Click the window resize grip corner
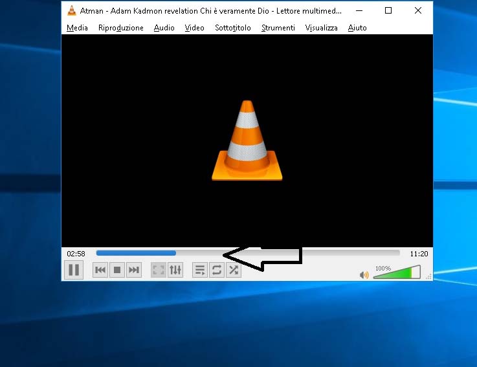This screenshot has height=367, width=477. coord(429,276)
